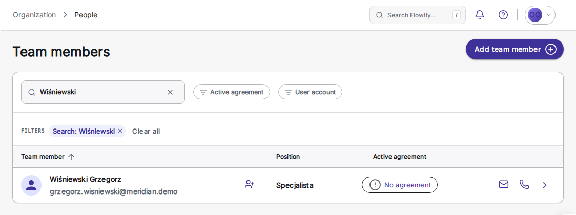Click Wiśniewski Grzegorz avatar icon
The width and height of the screenshot is (576, 215).
click(x=31, y=185)
